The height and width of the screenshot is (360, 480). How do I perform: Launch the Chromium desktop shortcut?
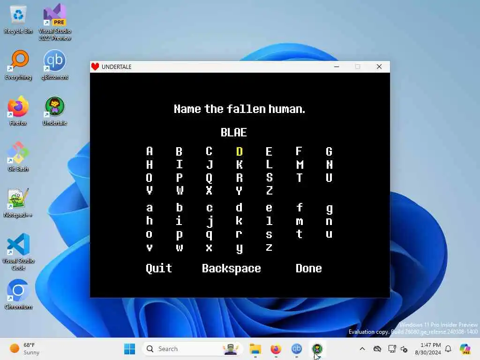pos(18,294)
